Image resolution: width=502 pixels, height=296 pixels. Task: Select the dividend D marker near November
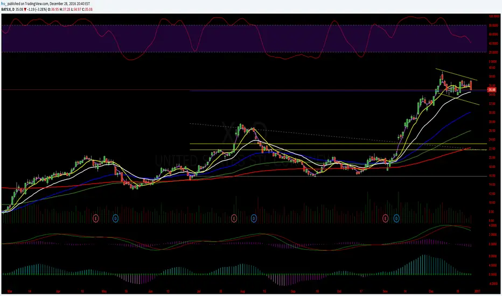[396, 219]
